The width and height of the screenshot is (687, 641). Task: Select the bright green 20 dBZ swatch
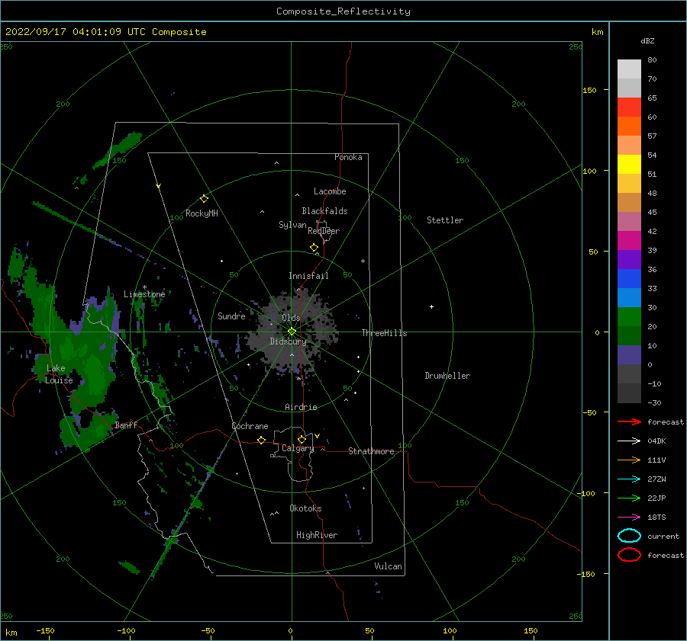pyautogui.click(x=629, y=317)
